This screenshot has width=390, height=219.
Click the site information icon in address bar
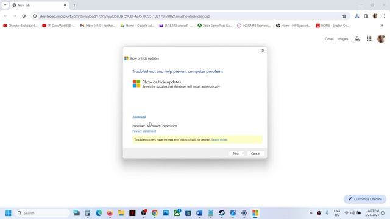[35, 16]
